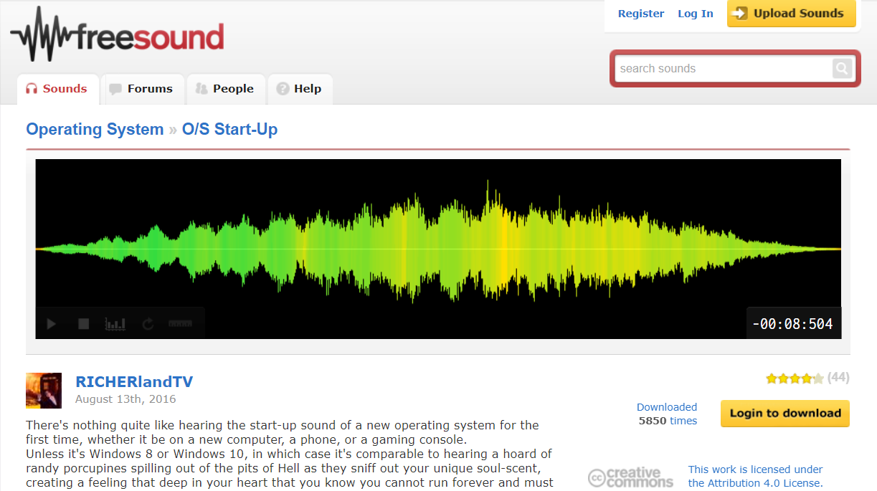Viewport: 877px width, 491px height.
Task: Click the question mark icon on the Help tab
Action: click(283, 89)
